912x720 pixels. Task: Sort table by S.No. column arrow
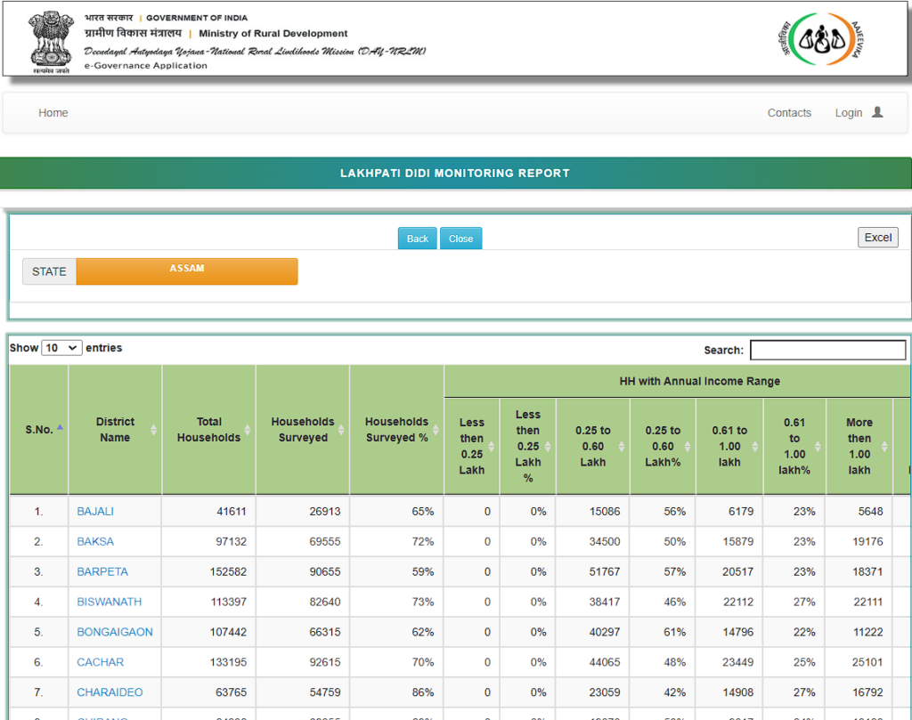[x=60, y=428]
